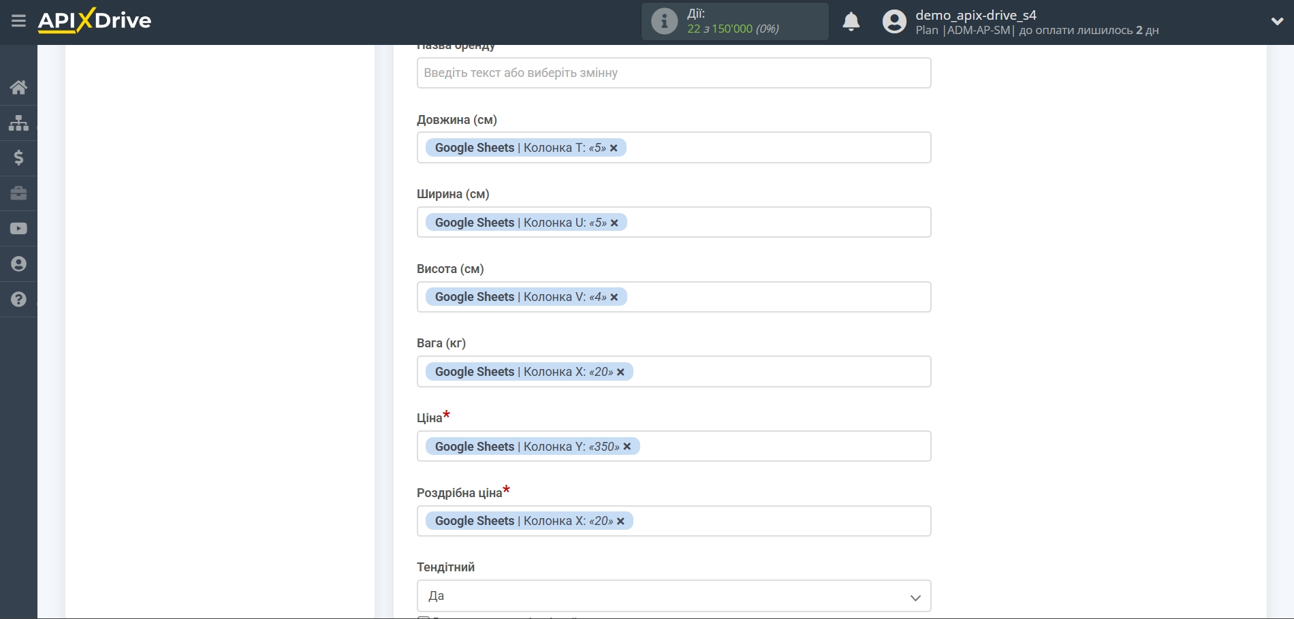
Task: Click the info icon next to Дії
Action: (x=664, y=21)
